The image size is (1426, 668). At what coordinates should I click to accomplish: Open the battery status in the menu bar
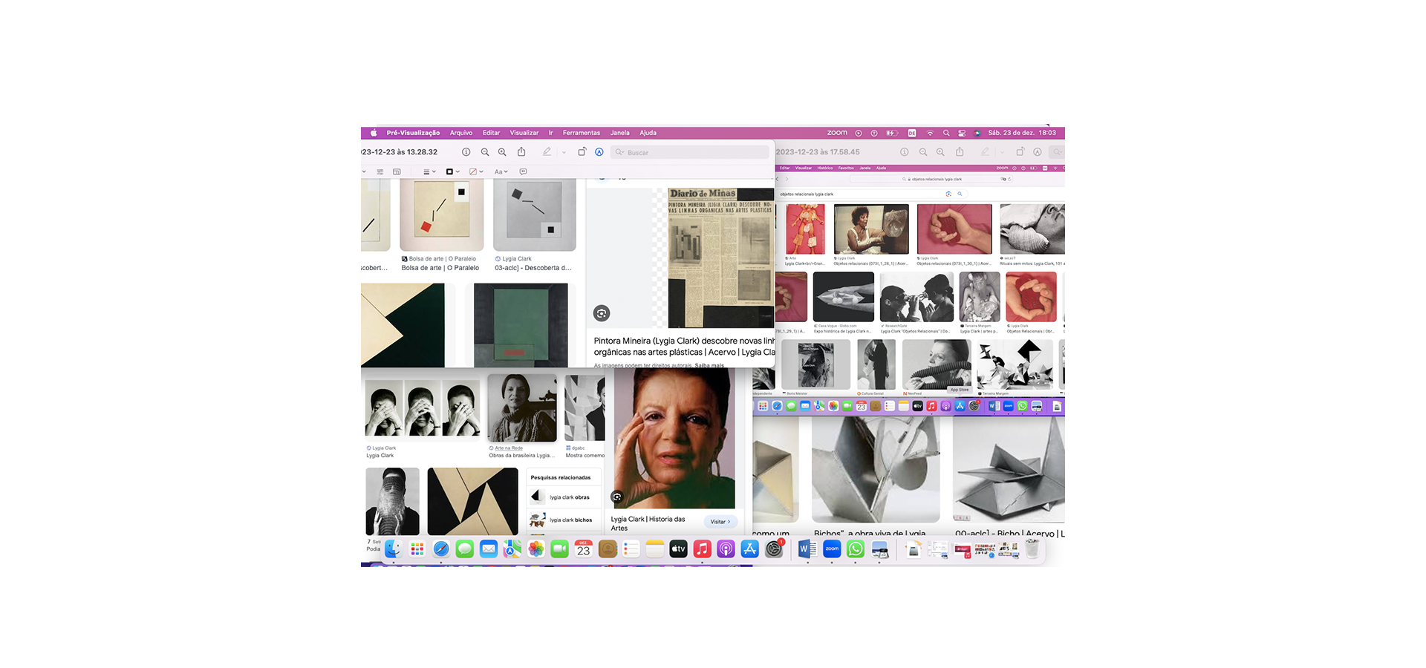click(892, 133)
